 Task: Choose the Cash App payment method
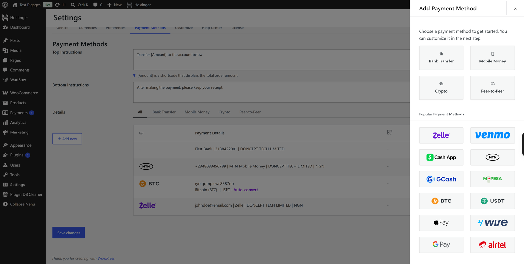[x=441, y=157]
